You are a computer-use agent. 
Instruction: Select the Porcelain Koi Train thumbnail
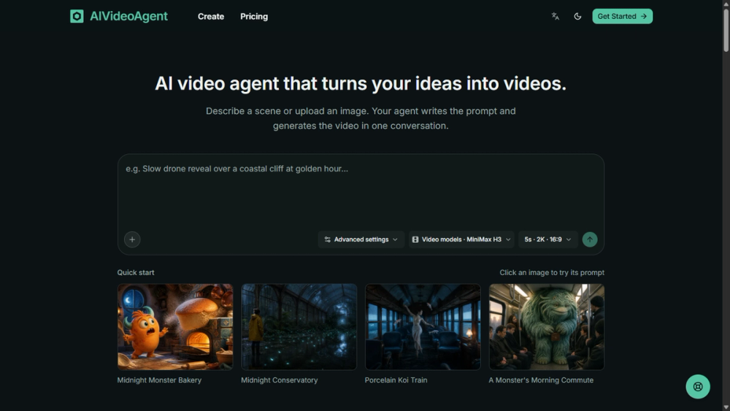pyautogui.click(x=423, y=327)
